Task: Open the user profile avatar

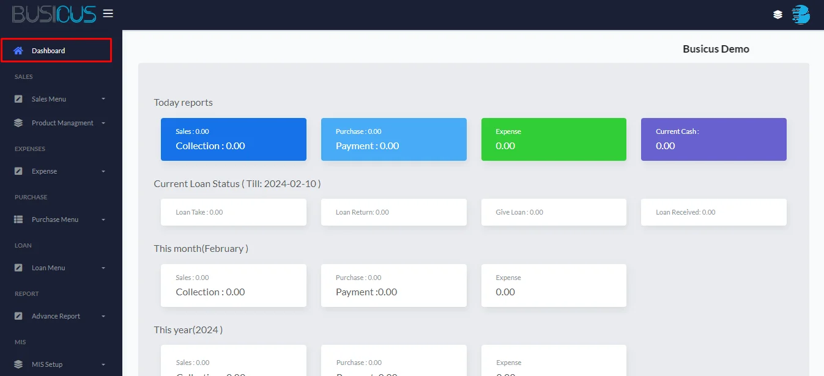Action: click(x=801, y=15)
